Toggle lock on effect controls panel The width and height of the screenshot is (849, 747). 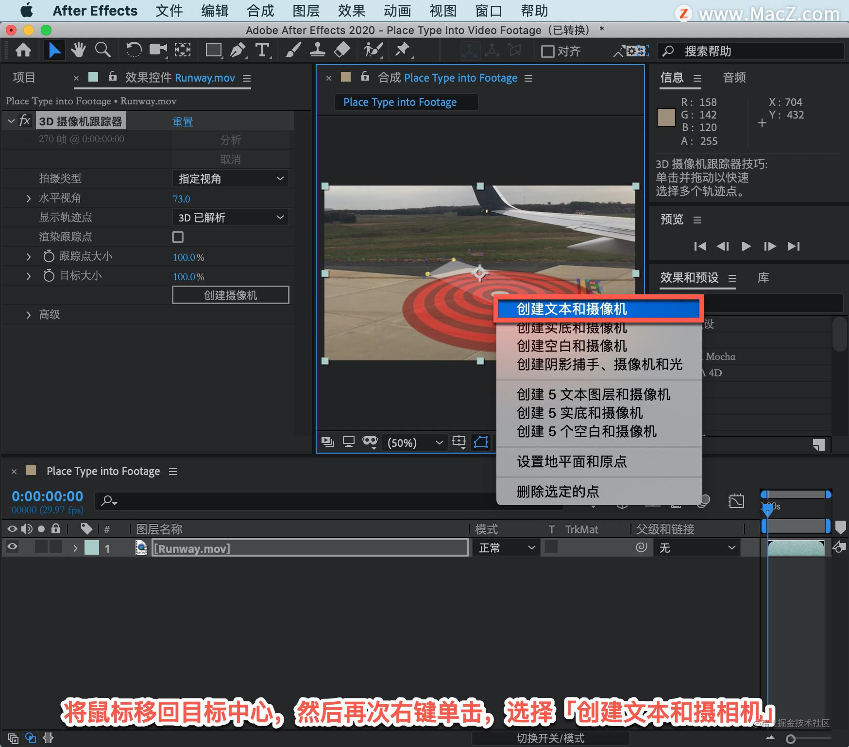coord(113,77)
